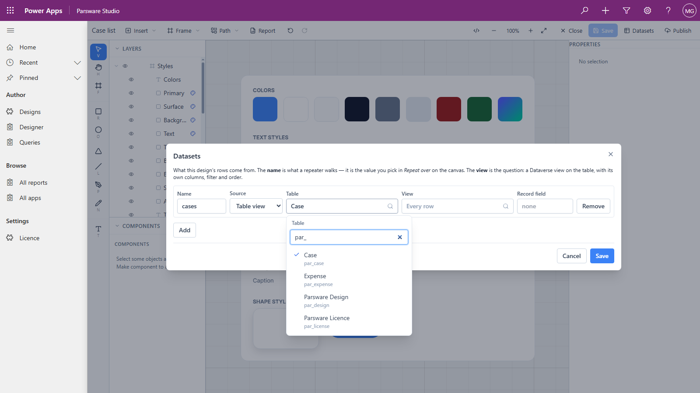The width and height of the screenshot is (700, 393).
Task: Close the Datasets dialog with X
Action: (x=611, y=154)
